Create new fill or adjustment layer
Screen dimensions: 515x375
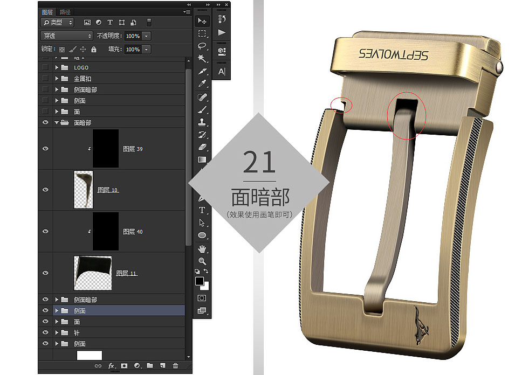(138, 365)
